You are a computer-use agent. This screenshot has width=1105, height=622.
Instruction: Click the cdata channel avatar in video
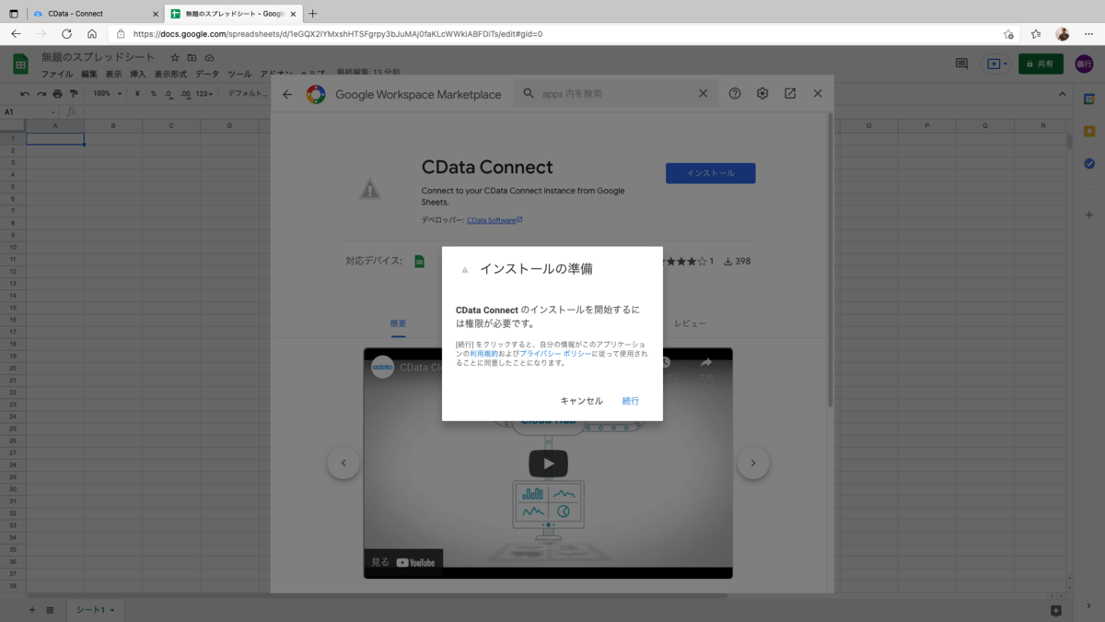pos(382,367)
